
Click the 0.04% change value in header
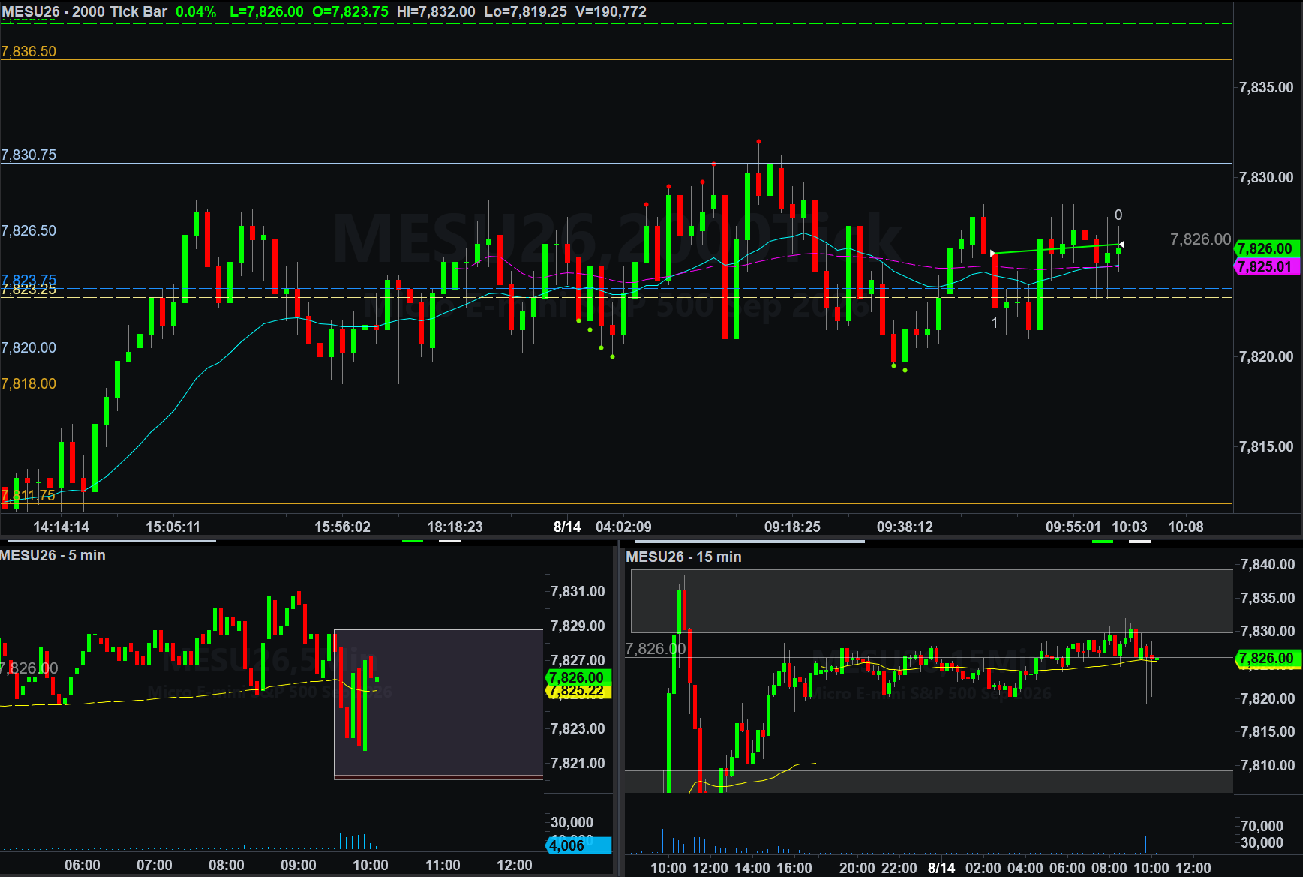click(196, 11)
